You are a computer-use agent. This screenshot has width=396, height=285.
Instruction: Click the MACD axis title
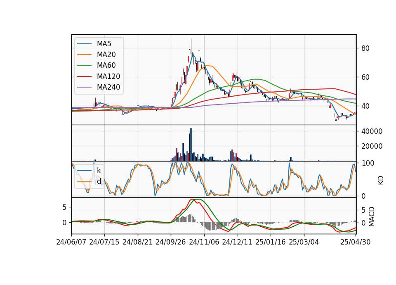click(x=371, y=216)
